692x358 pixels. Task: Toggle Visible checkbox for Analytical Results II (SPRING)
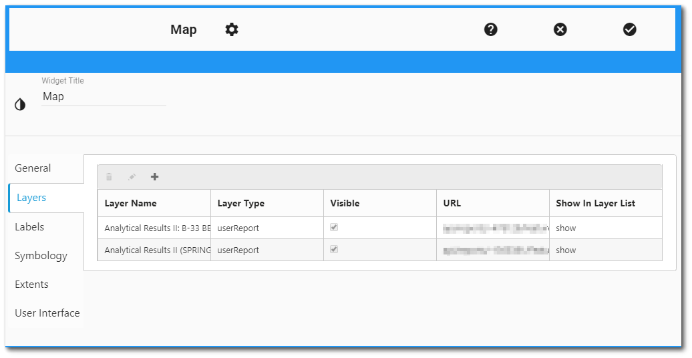334,249
